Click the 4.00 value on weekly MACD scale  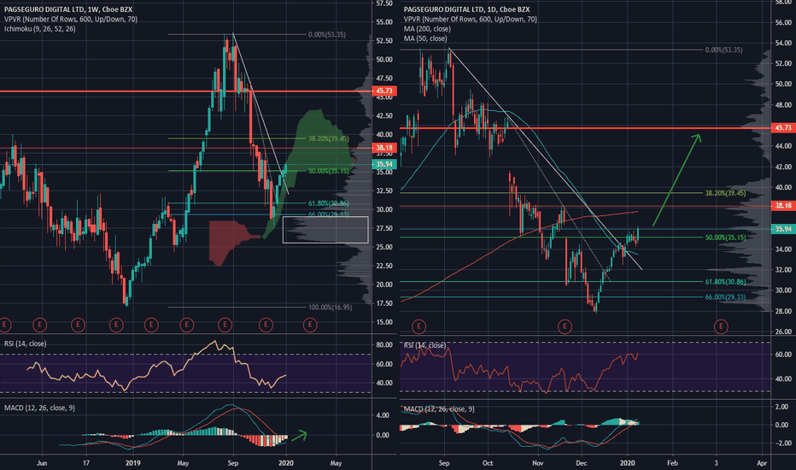(x=383, y=415)
